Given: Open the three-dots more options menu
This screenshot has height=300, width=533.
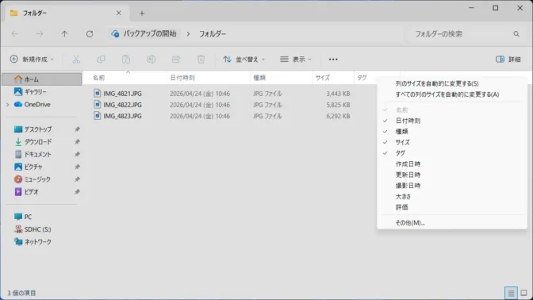Looking at the screenshot, I should pos(333,60).
